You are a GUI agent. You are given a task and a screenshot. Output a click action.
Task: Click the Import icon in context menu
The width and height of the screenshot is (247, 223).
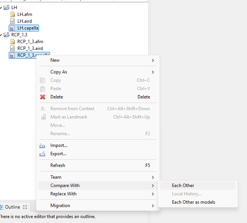[42, 145]
